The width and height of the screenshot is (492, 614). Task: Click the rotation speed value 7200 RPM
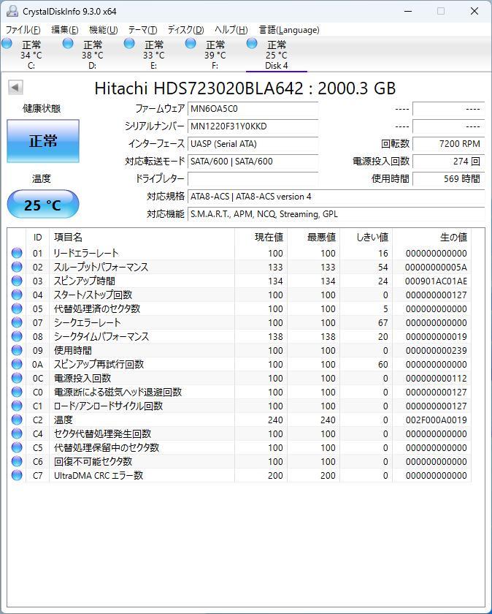click(449, 144)
